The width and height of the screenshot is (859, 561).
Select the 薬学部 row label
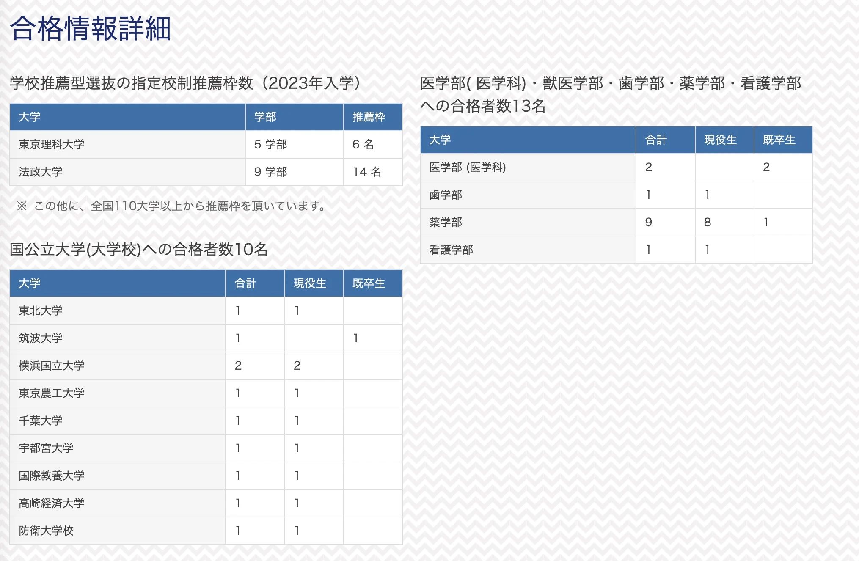pos(445,223)
